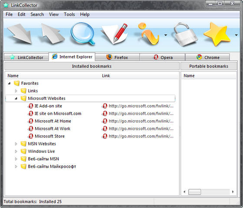The width and height of the screenshot is (243, 208).
Task: Select the Microsoft At Home bookmark
Action: [53, 121]
